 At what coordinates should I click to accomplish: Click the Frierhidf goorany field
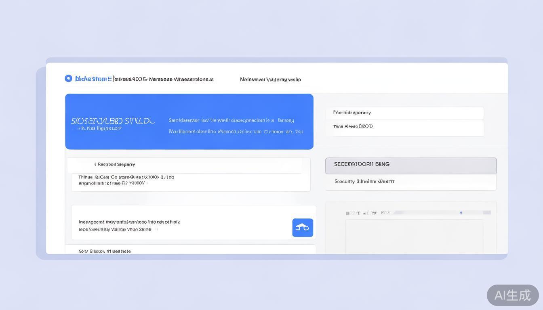(x=404, y=113)
